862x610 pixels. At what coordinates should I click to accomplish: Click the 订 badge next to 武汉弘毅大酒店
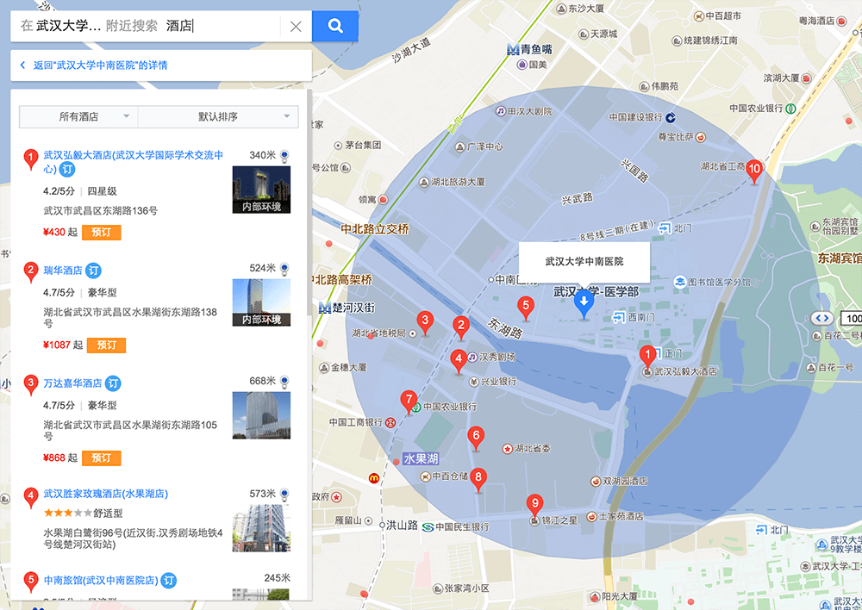tap(67, 169)
